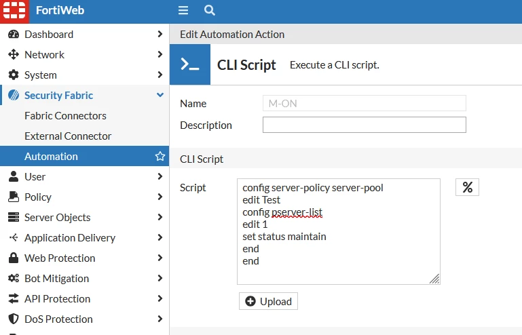Click the Network arrows icon

pyautogui.click(x=14, y=54)
